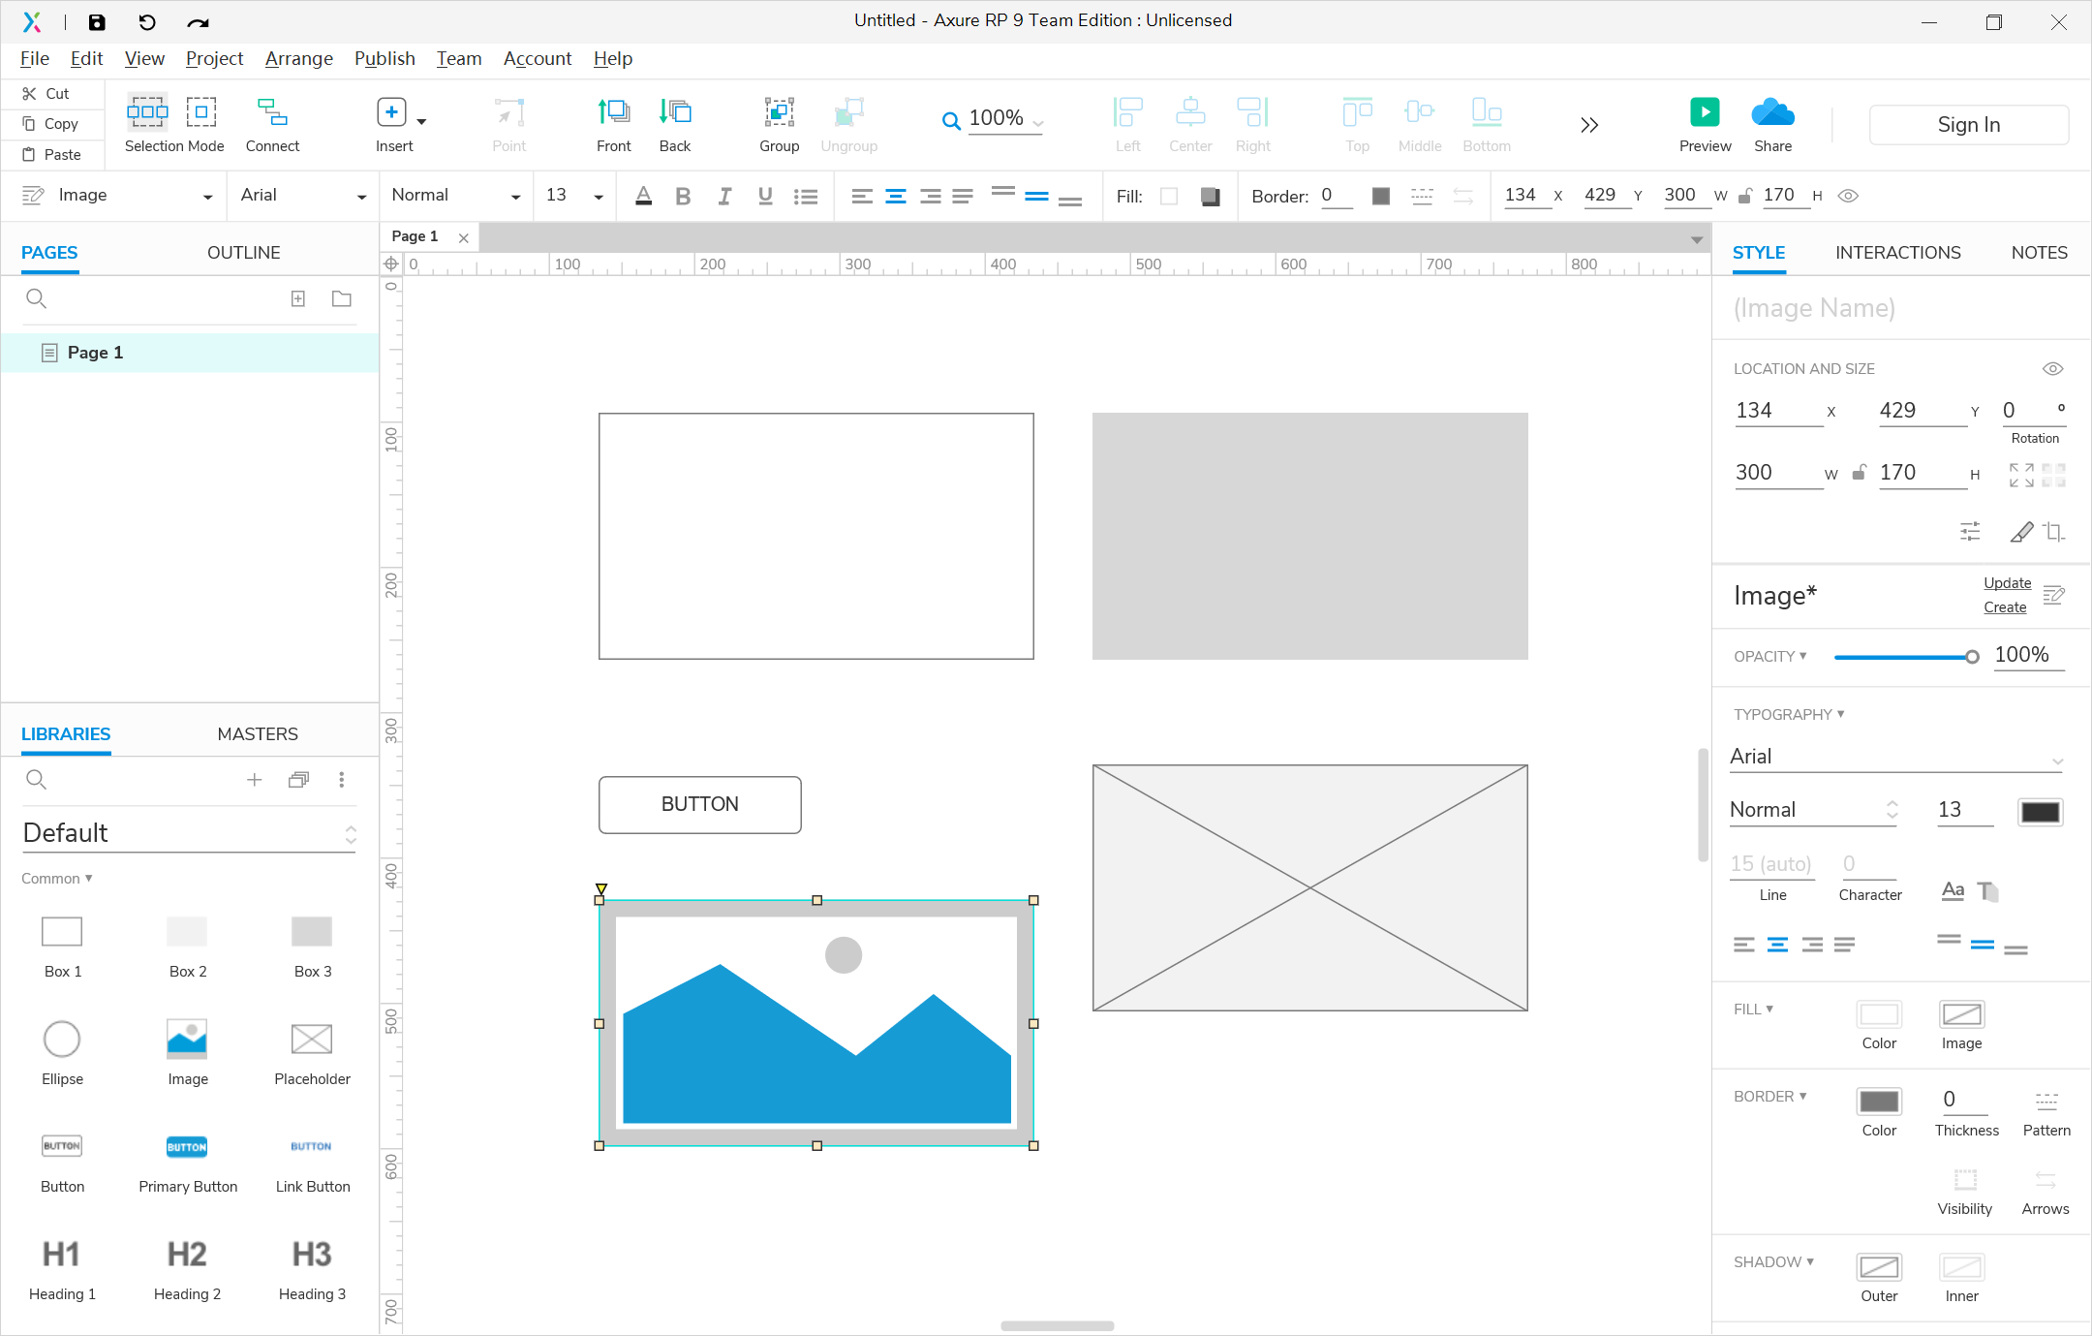The height and width of the screenshot is (1336, 2092).
Task: Bring widget to Front icon
Action: click(613, 113)
